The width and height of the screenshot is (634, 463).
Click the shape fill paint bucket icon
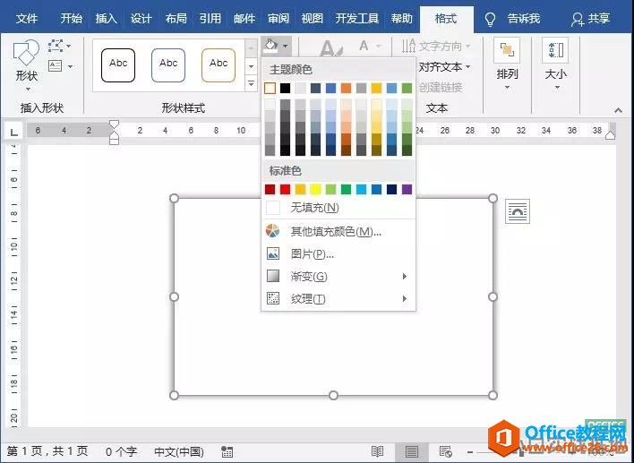[270, 46]
